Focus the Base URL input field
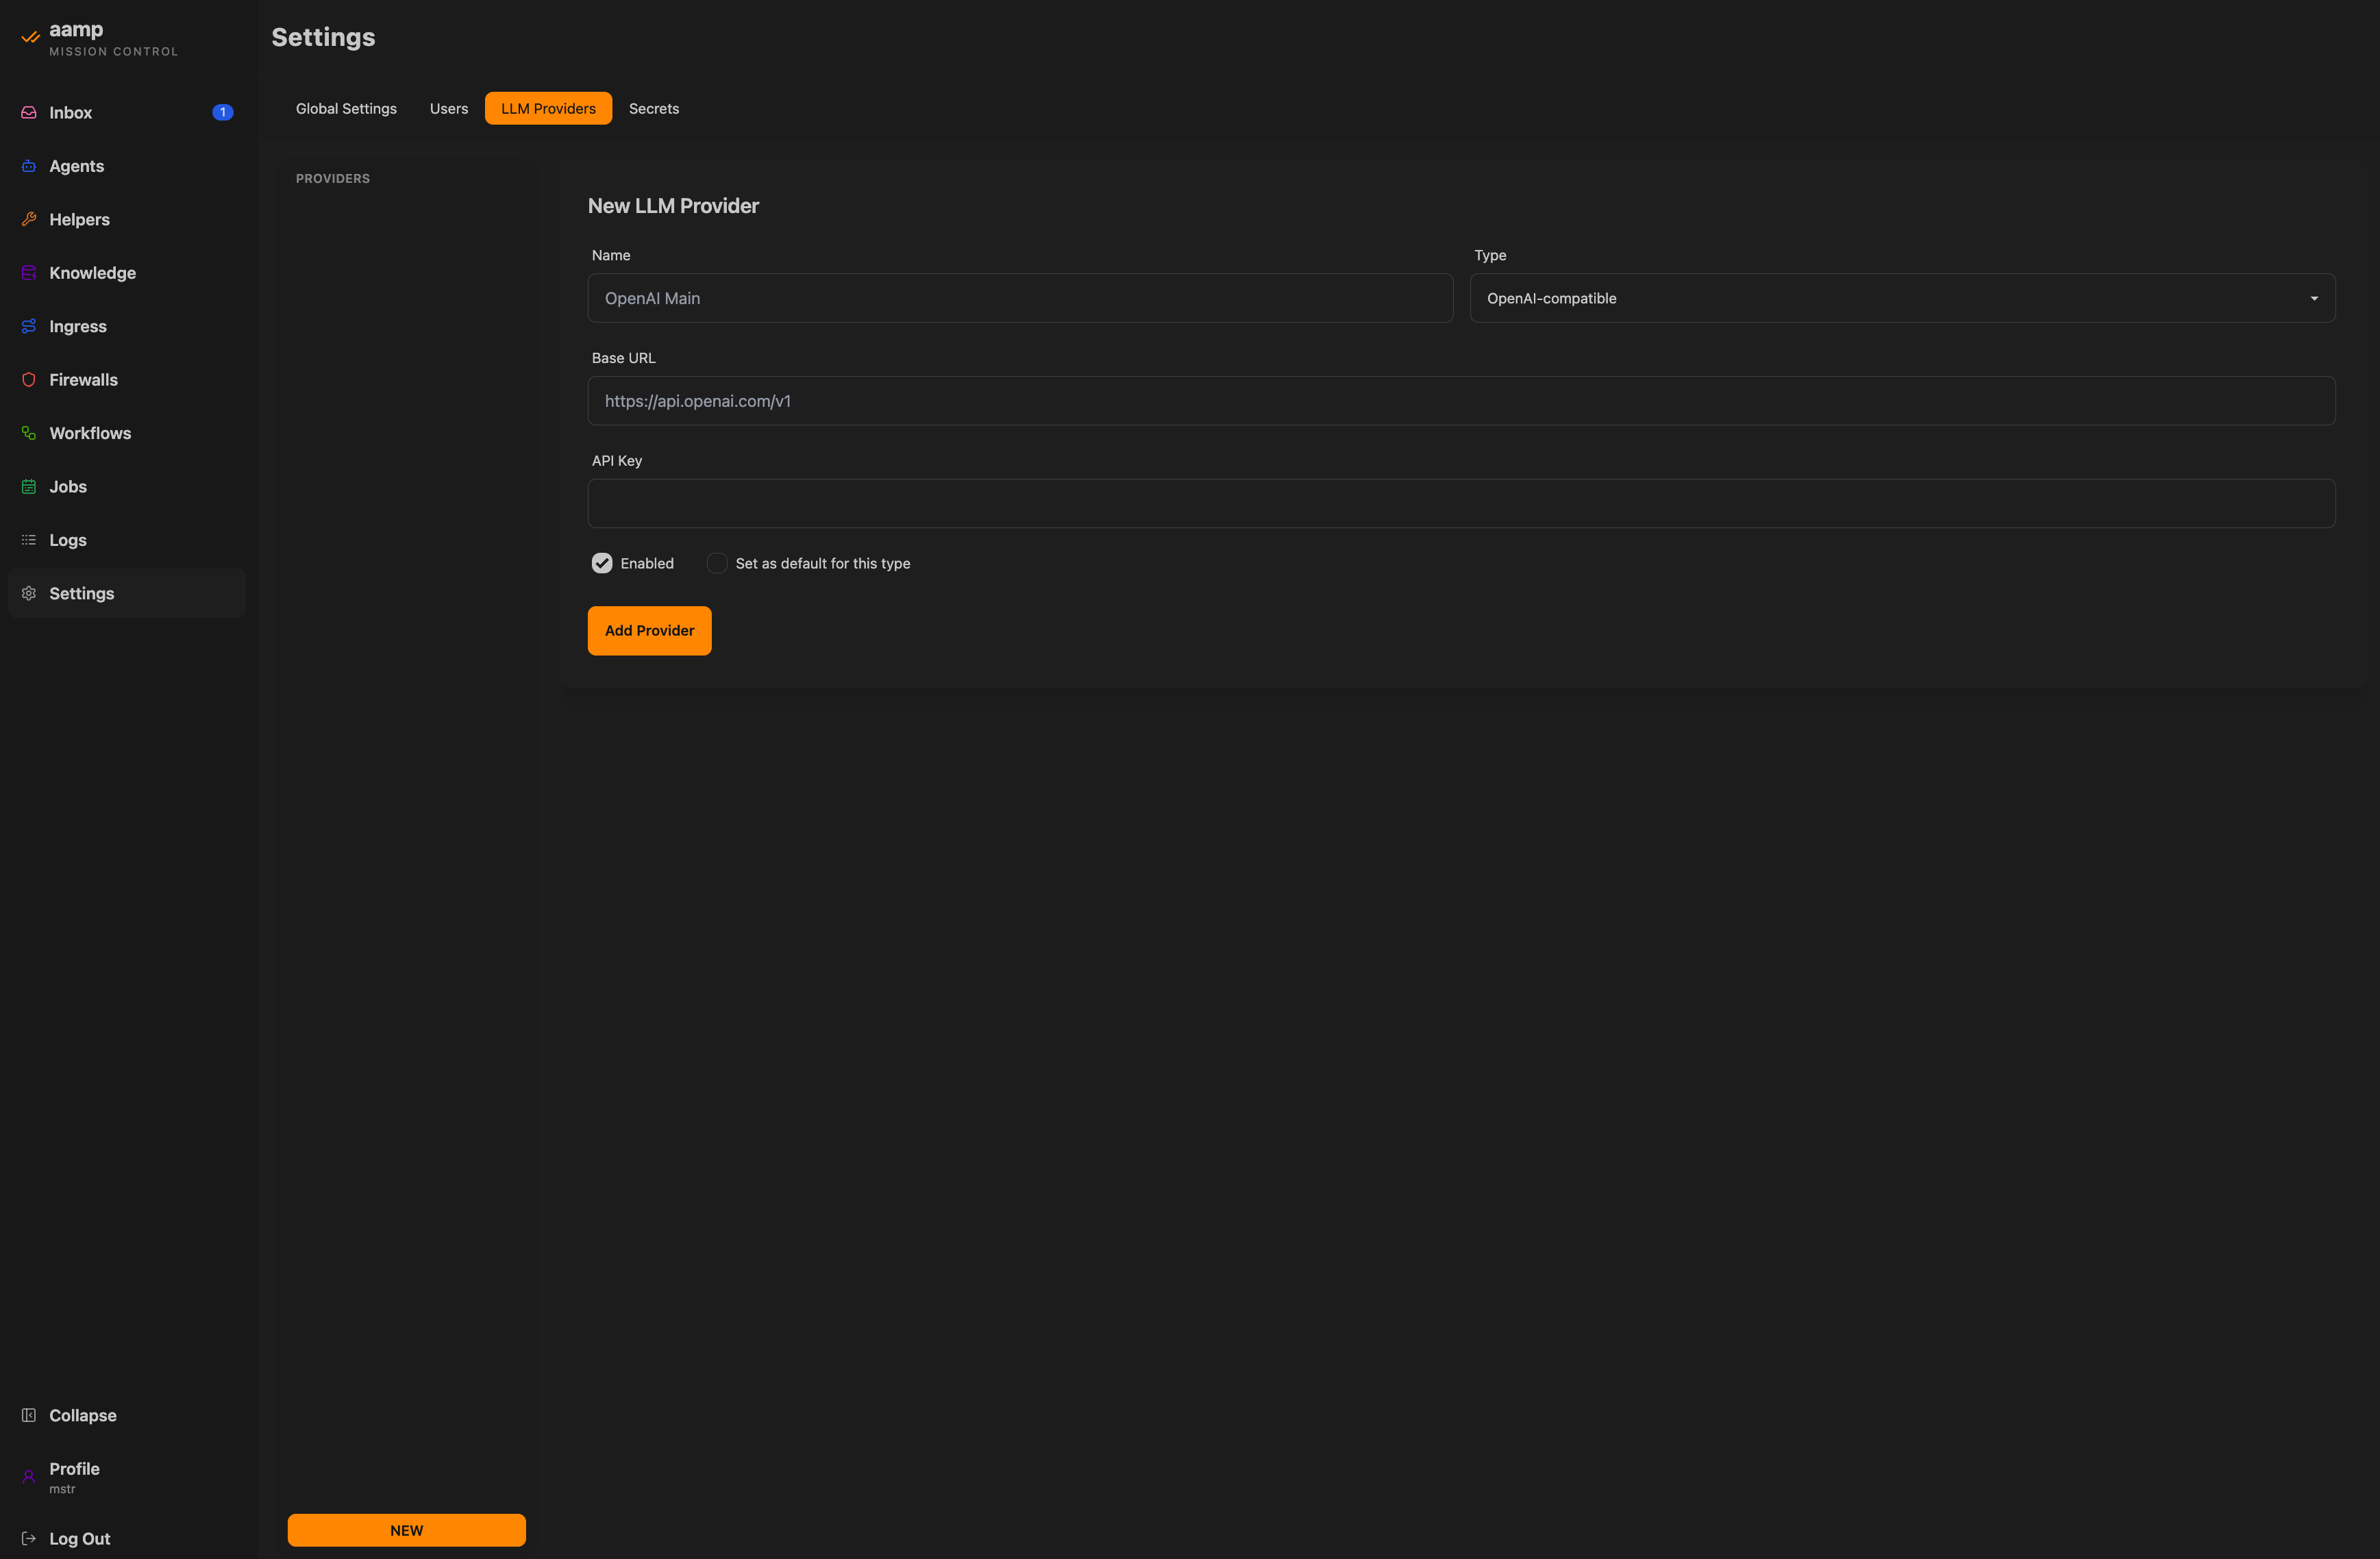 coord(1461,401)
